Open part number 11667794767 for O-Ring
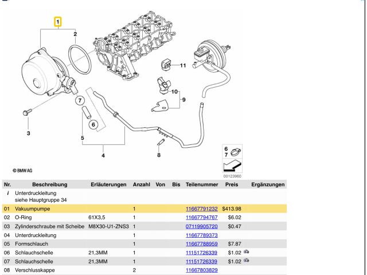The width and height of the screenshot is (367, 275). tap(201, 218)
